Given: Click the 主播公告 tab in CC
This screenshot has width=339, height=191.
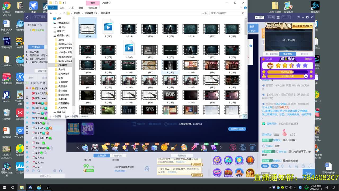Looking at the screenshot, I should click(x=36, y=47).
